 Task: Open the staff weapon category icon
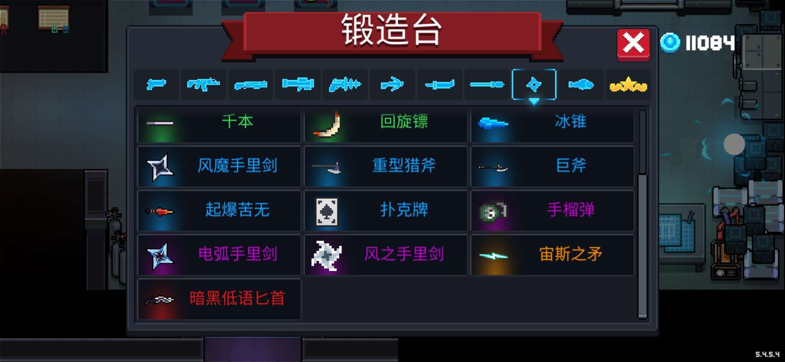(487, 84)
